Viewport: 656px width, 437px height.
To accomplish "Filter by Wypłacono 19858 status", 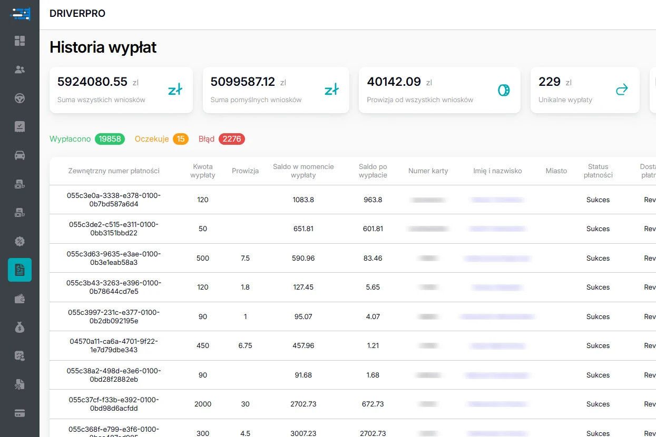I will pyautogui.click(x=87, y=139).
